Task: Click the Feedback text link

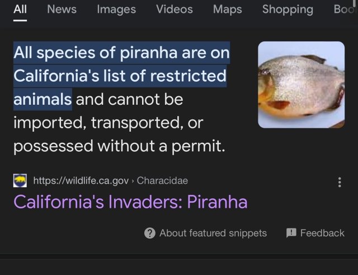Action: pos(322,233)
